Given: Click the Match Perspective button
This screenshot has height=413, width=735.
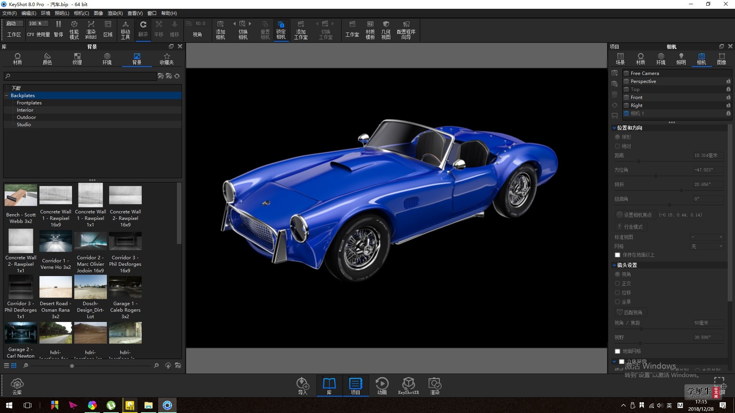Looking at the screenshot, I should (630, 312).
